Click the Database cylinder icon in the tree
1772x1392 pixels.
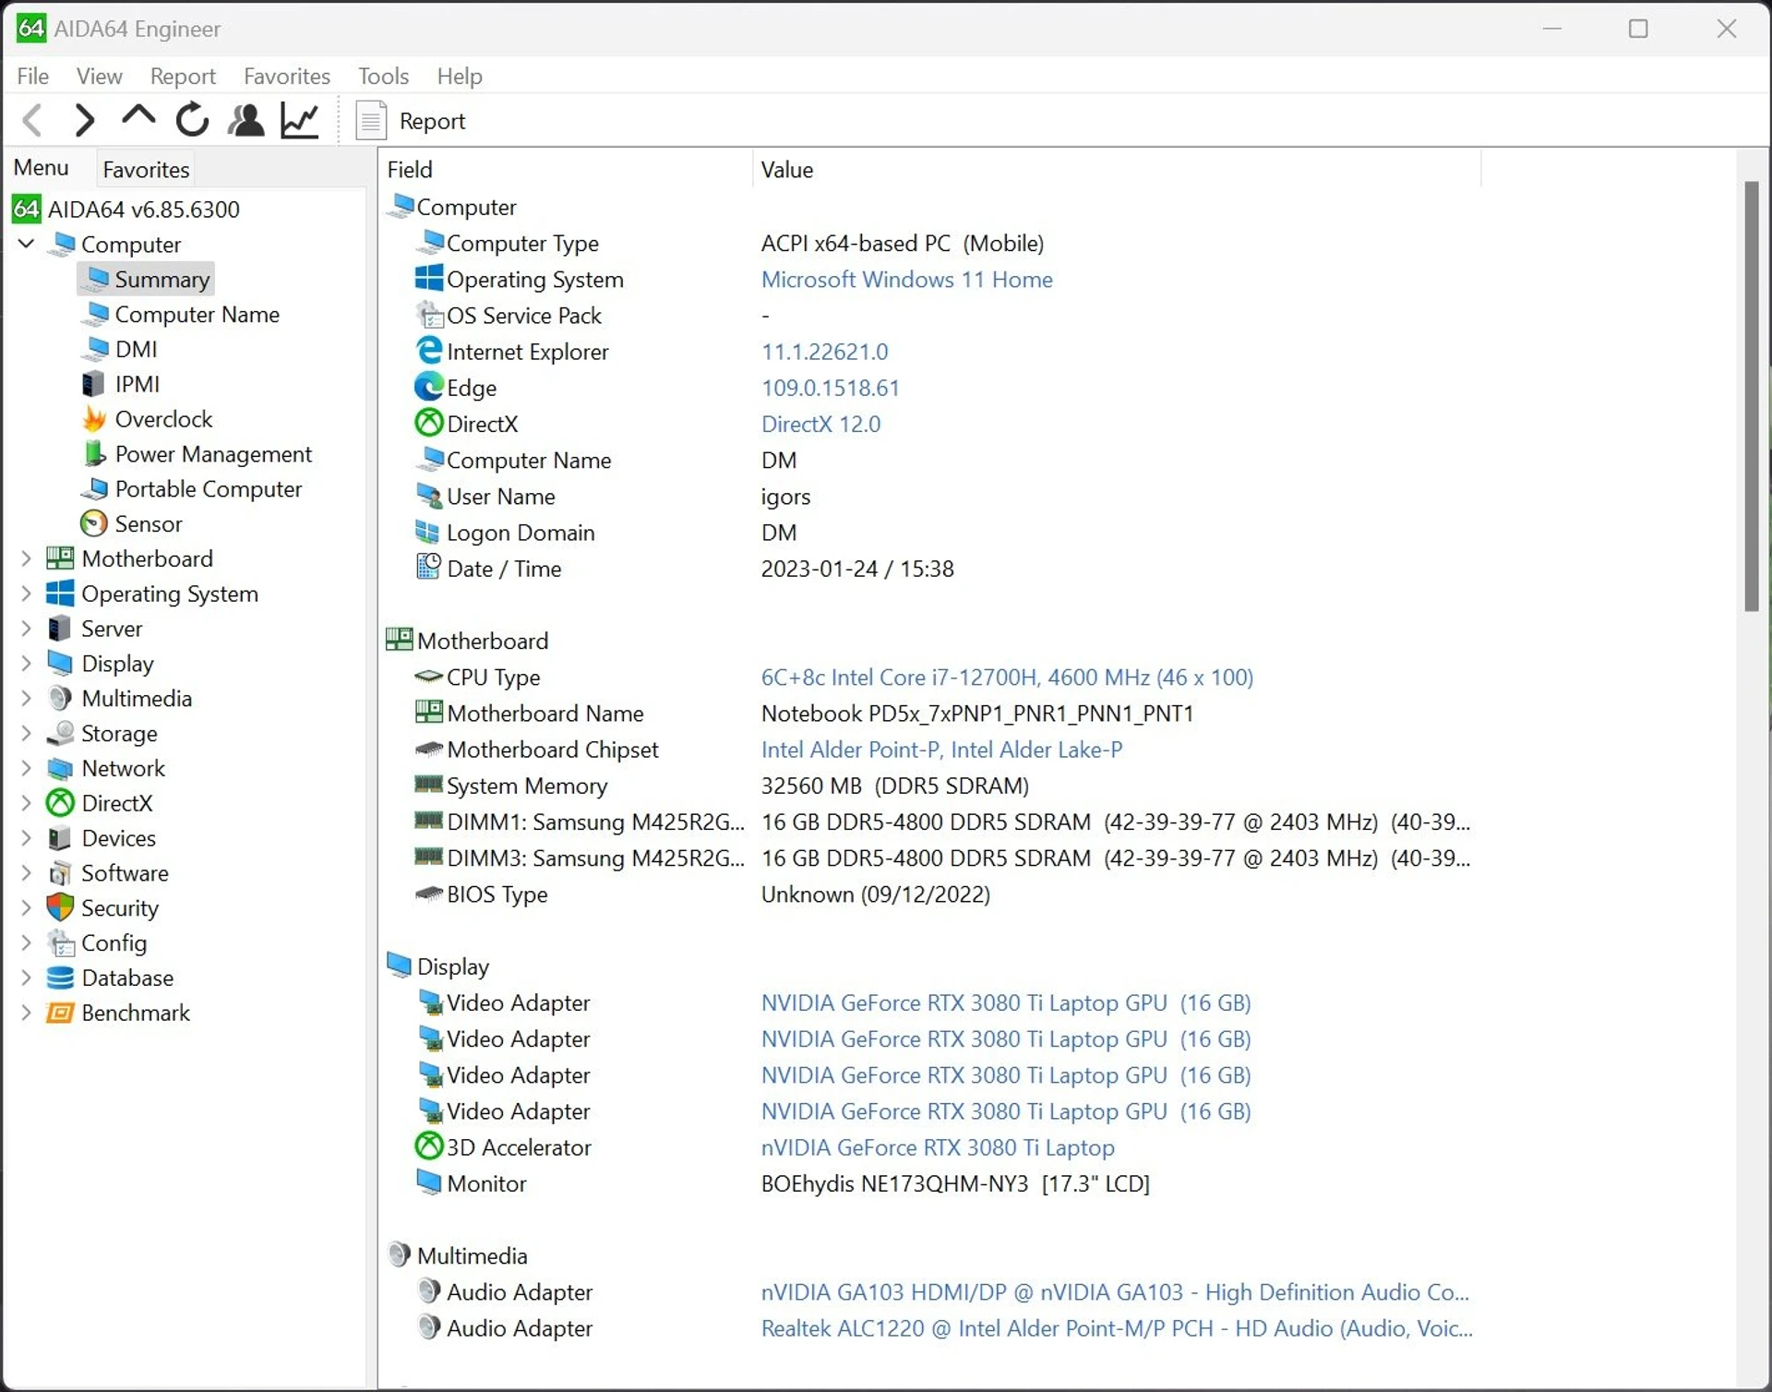click(60, 978)
